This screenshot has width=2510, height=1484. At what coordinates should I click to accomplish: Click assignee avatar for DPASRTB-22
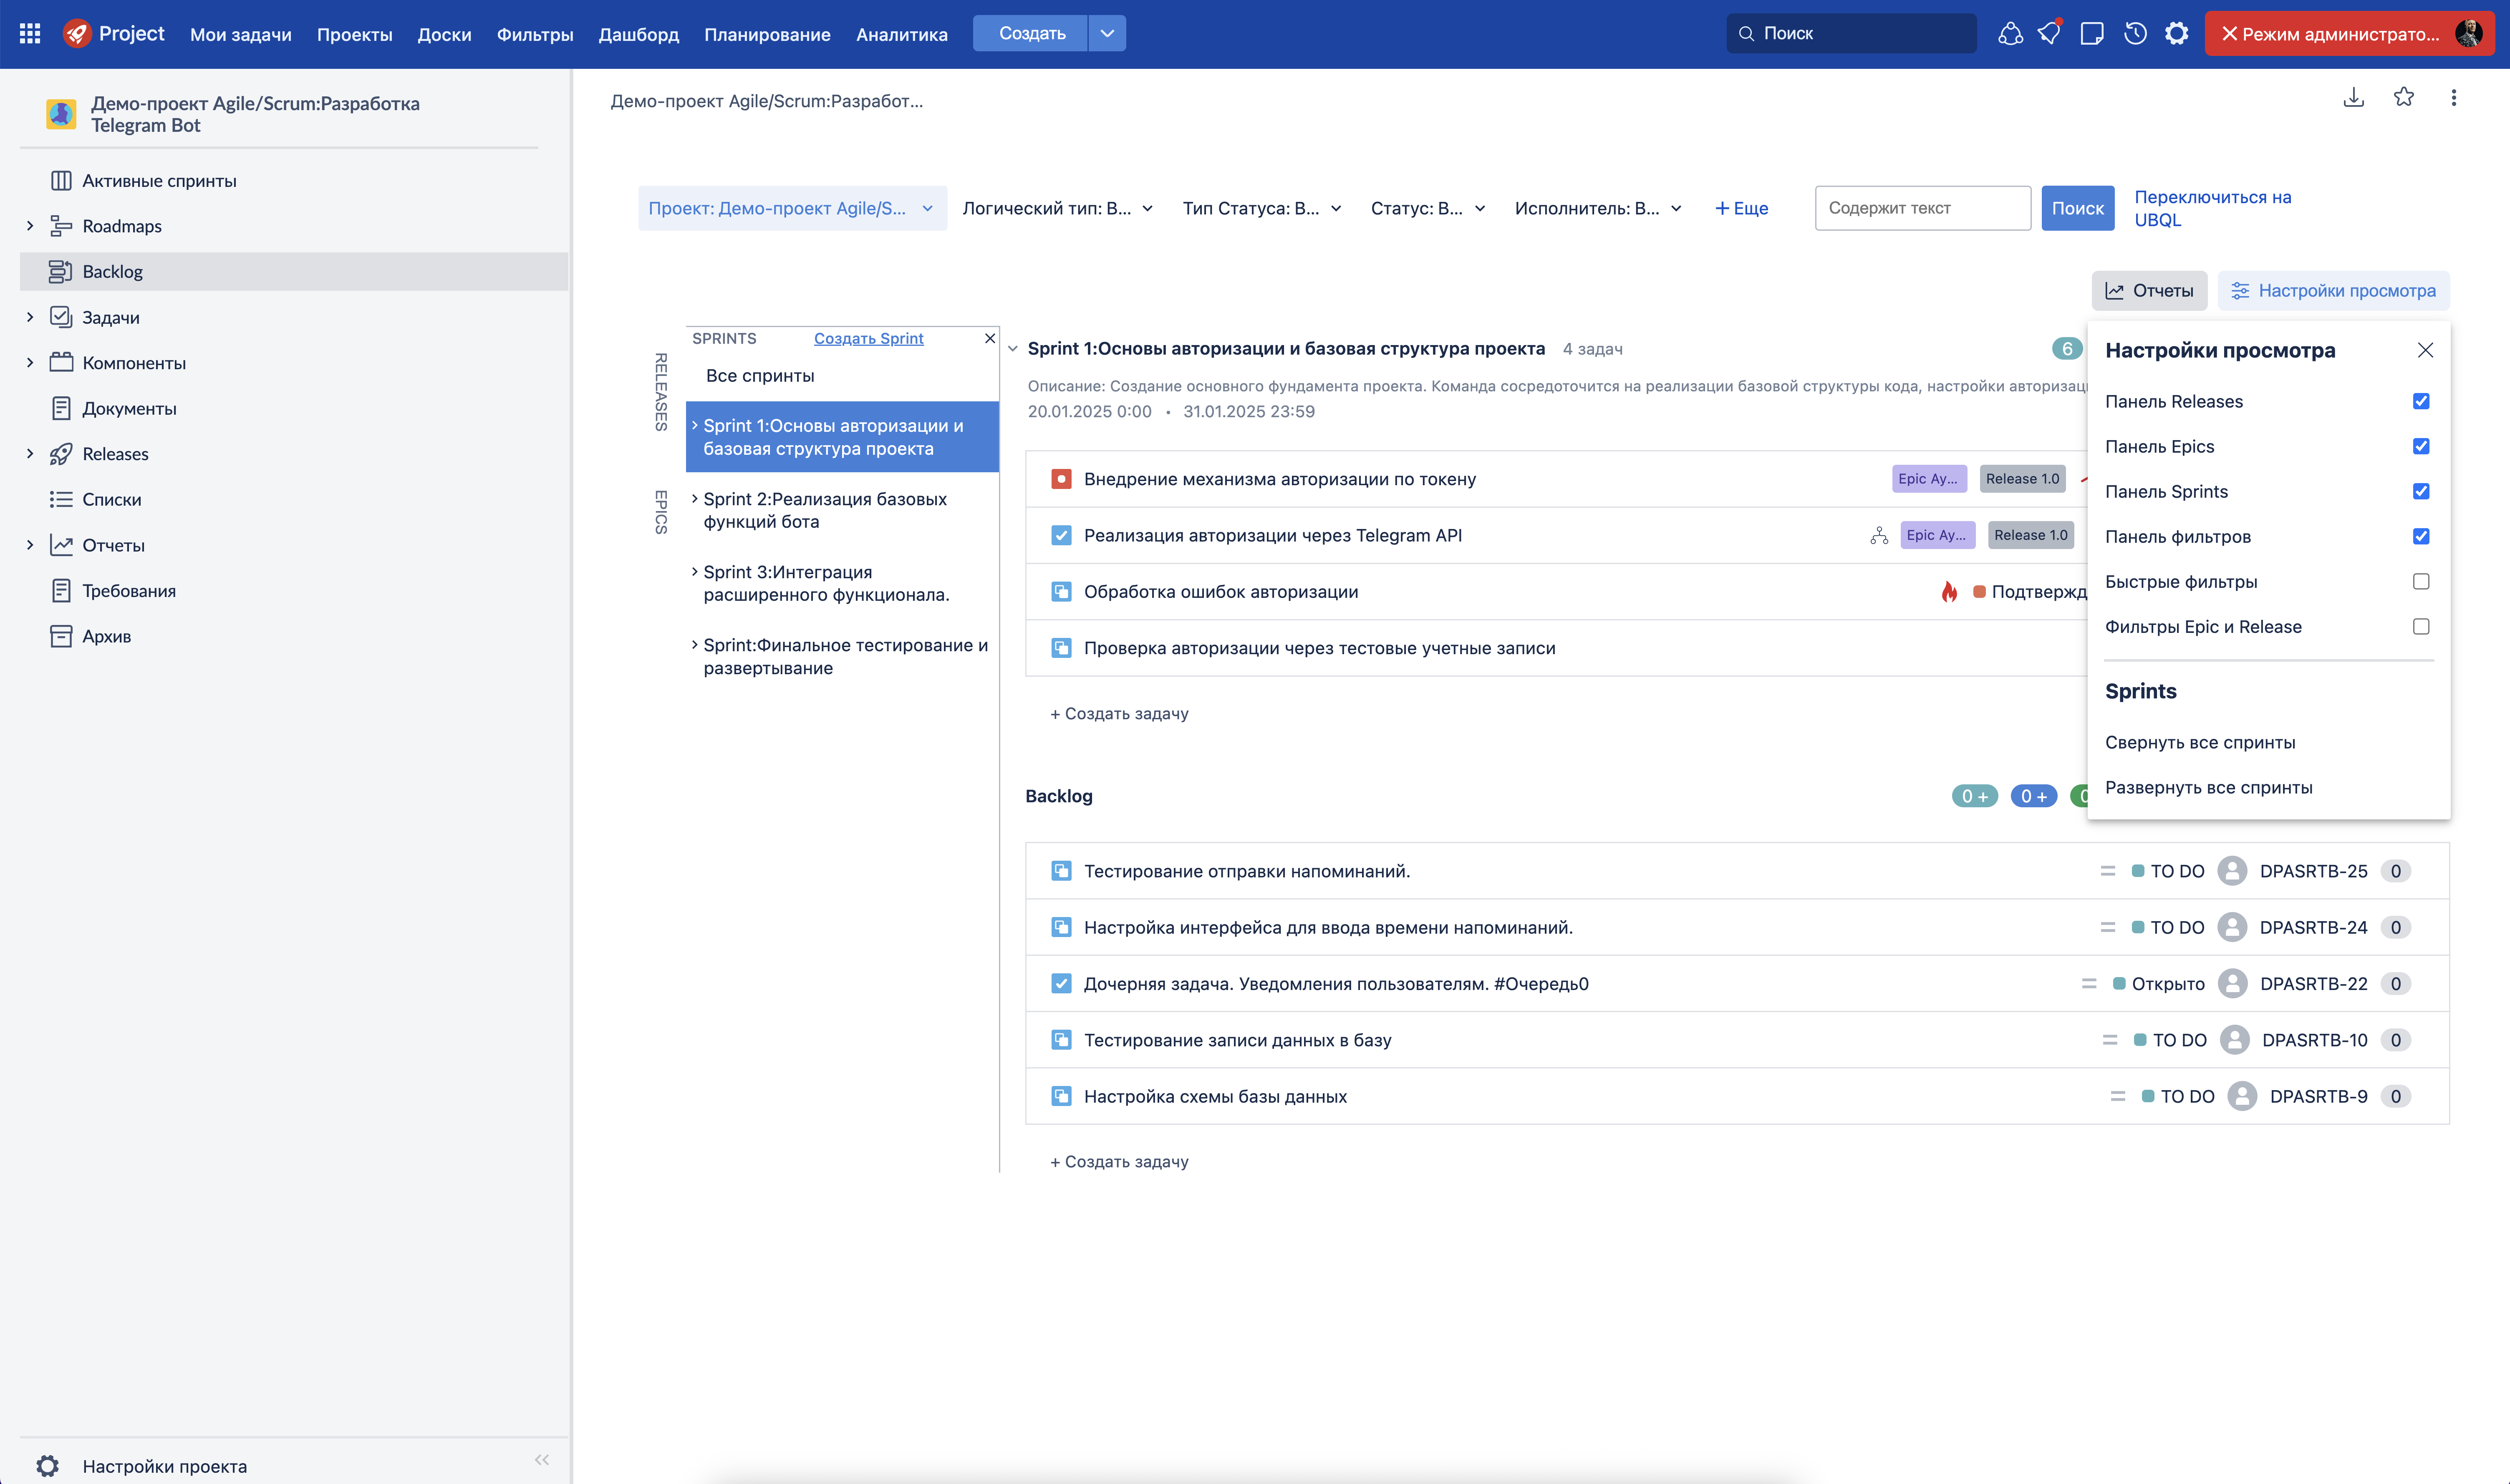point(2232,984)
